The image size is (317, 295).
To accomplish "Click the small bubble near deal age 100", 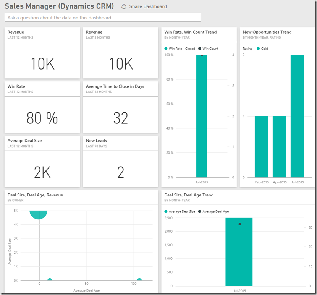I will coord(139,280).
